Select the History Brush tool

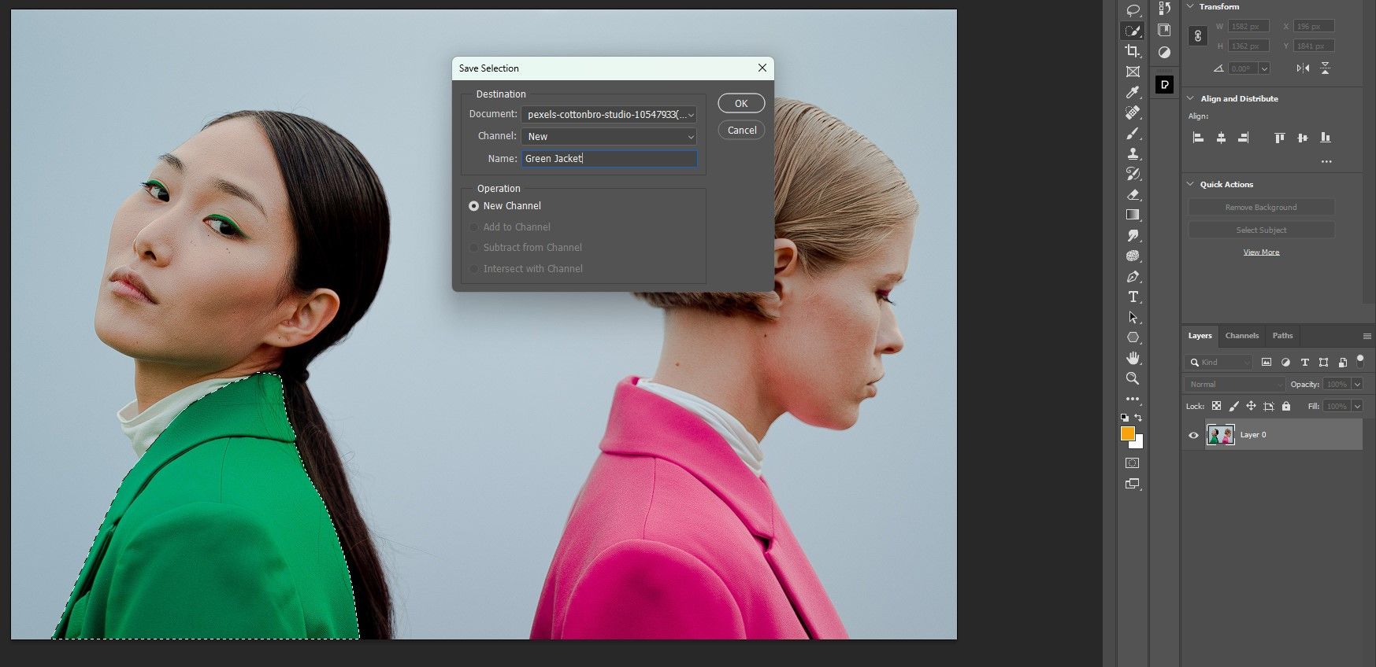[1133, 174]
